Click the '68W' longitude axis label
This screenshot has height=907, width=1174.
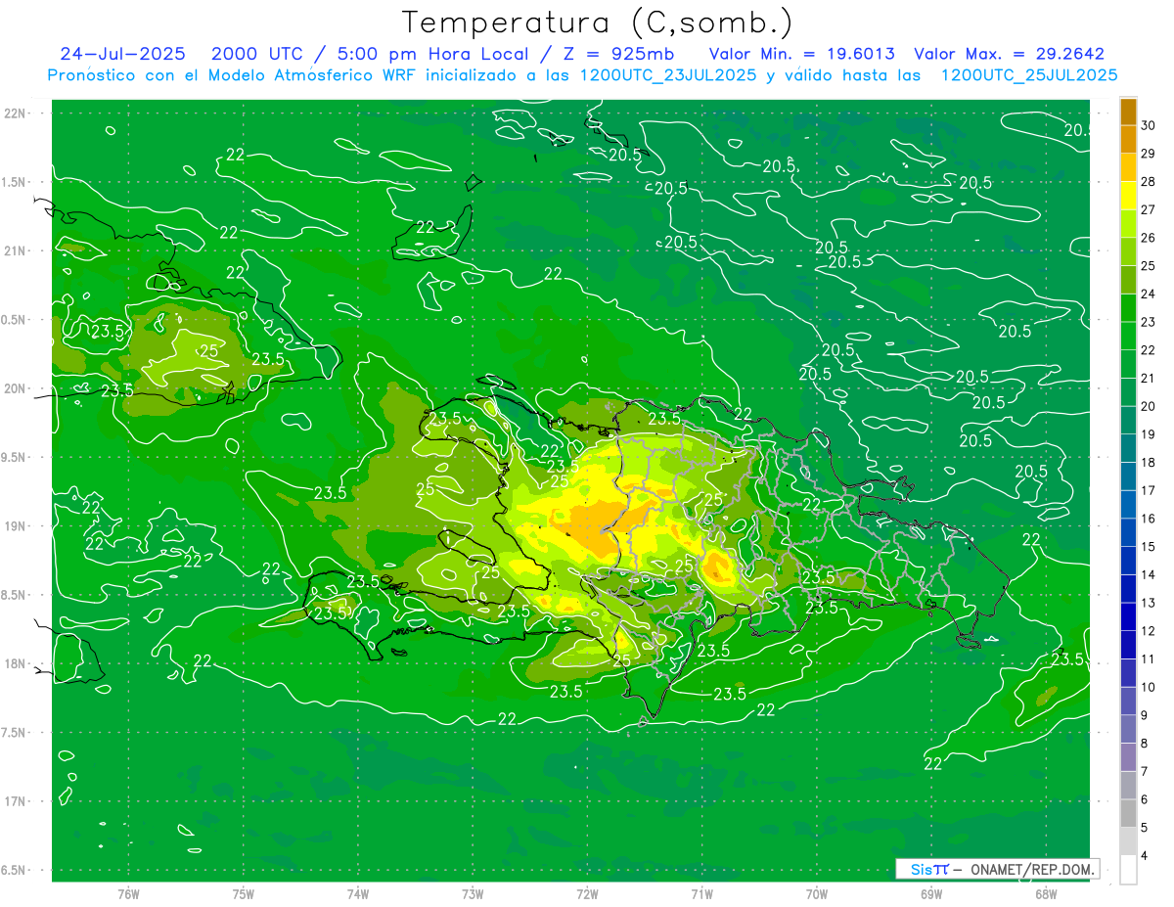click(x=1046, y=893)
